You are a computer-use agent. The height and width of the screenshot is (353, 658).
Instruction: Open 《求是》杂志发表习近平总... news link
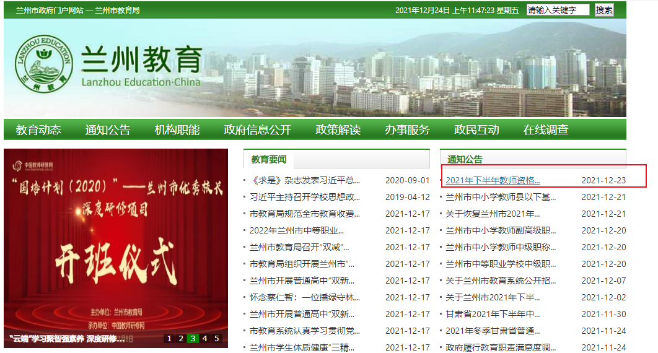[305, 180]
